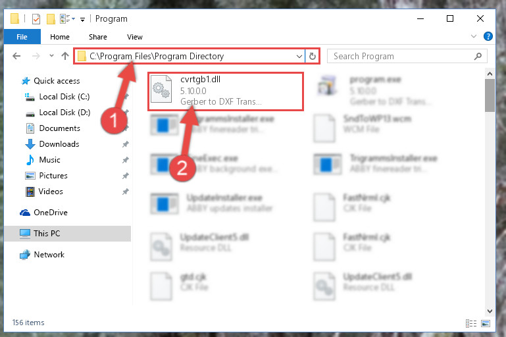
Task: Click the Back navigation arrow
Action: coord(16,56)
